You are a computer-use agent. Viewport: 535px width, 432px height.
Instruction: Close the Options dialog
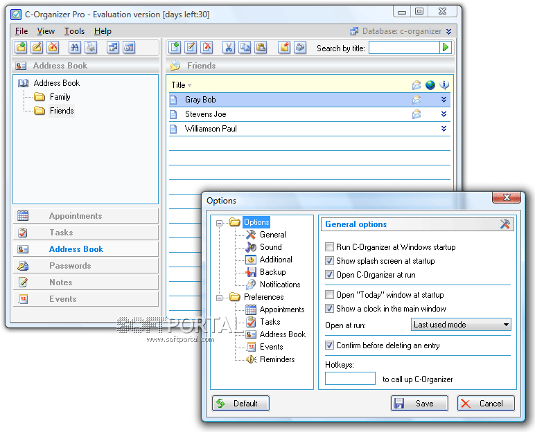coord(507,197)
